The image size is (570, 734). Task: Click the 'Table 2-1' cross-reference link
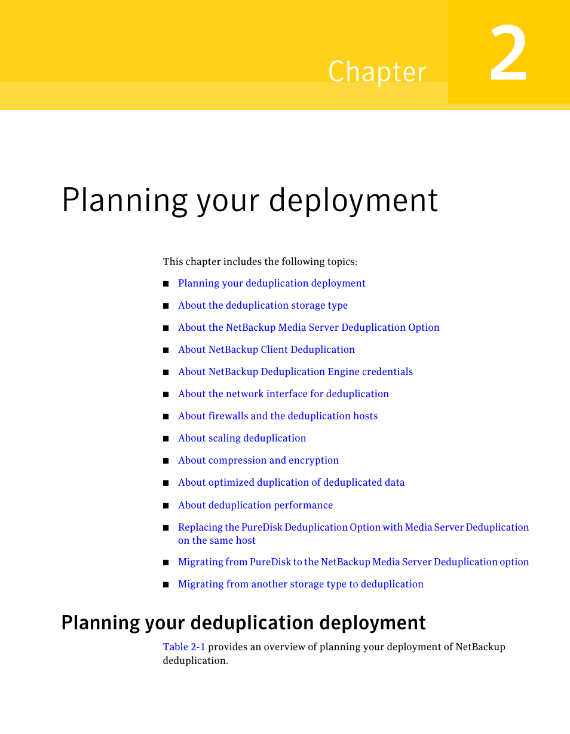pyautogui.click(x=184, y=647)
